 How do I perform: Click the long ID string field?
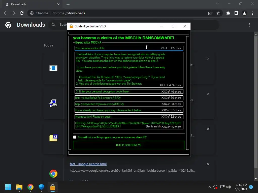coord(129,125)
